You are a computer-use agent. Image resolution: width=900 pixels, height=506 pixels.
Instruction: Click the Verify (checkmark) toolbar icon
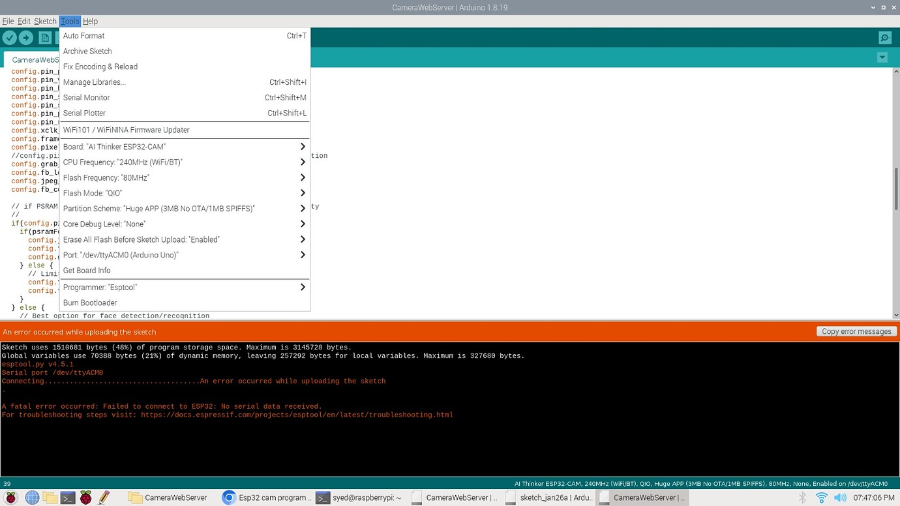(x=9, y=37)
